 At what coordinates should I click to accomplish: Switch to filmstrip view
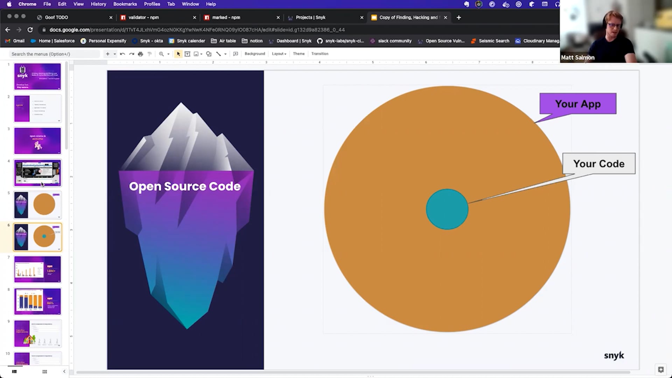14,371
